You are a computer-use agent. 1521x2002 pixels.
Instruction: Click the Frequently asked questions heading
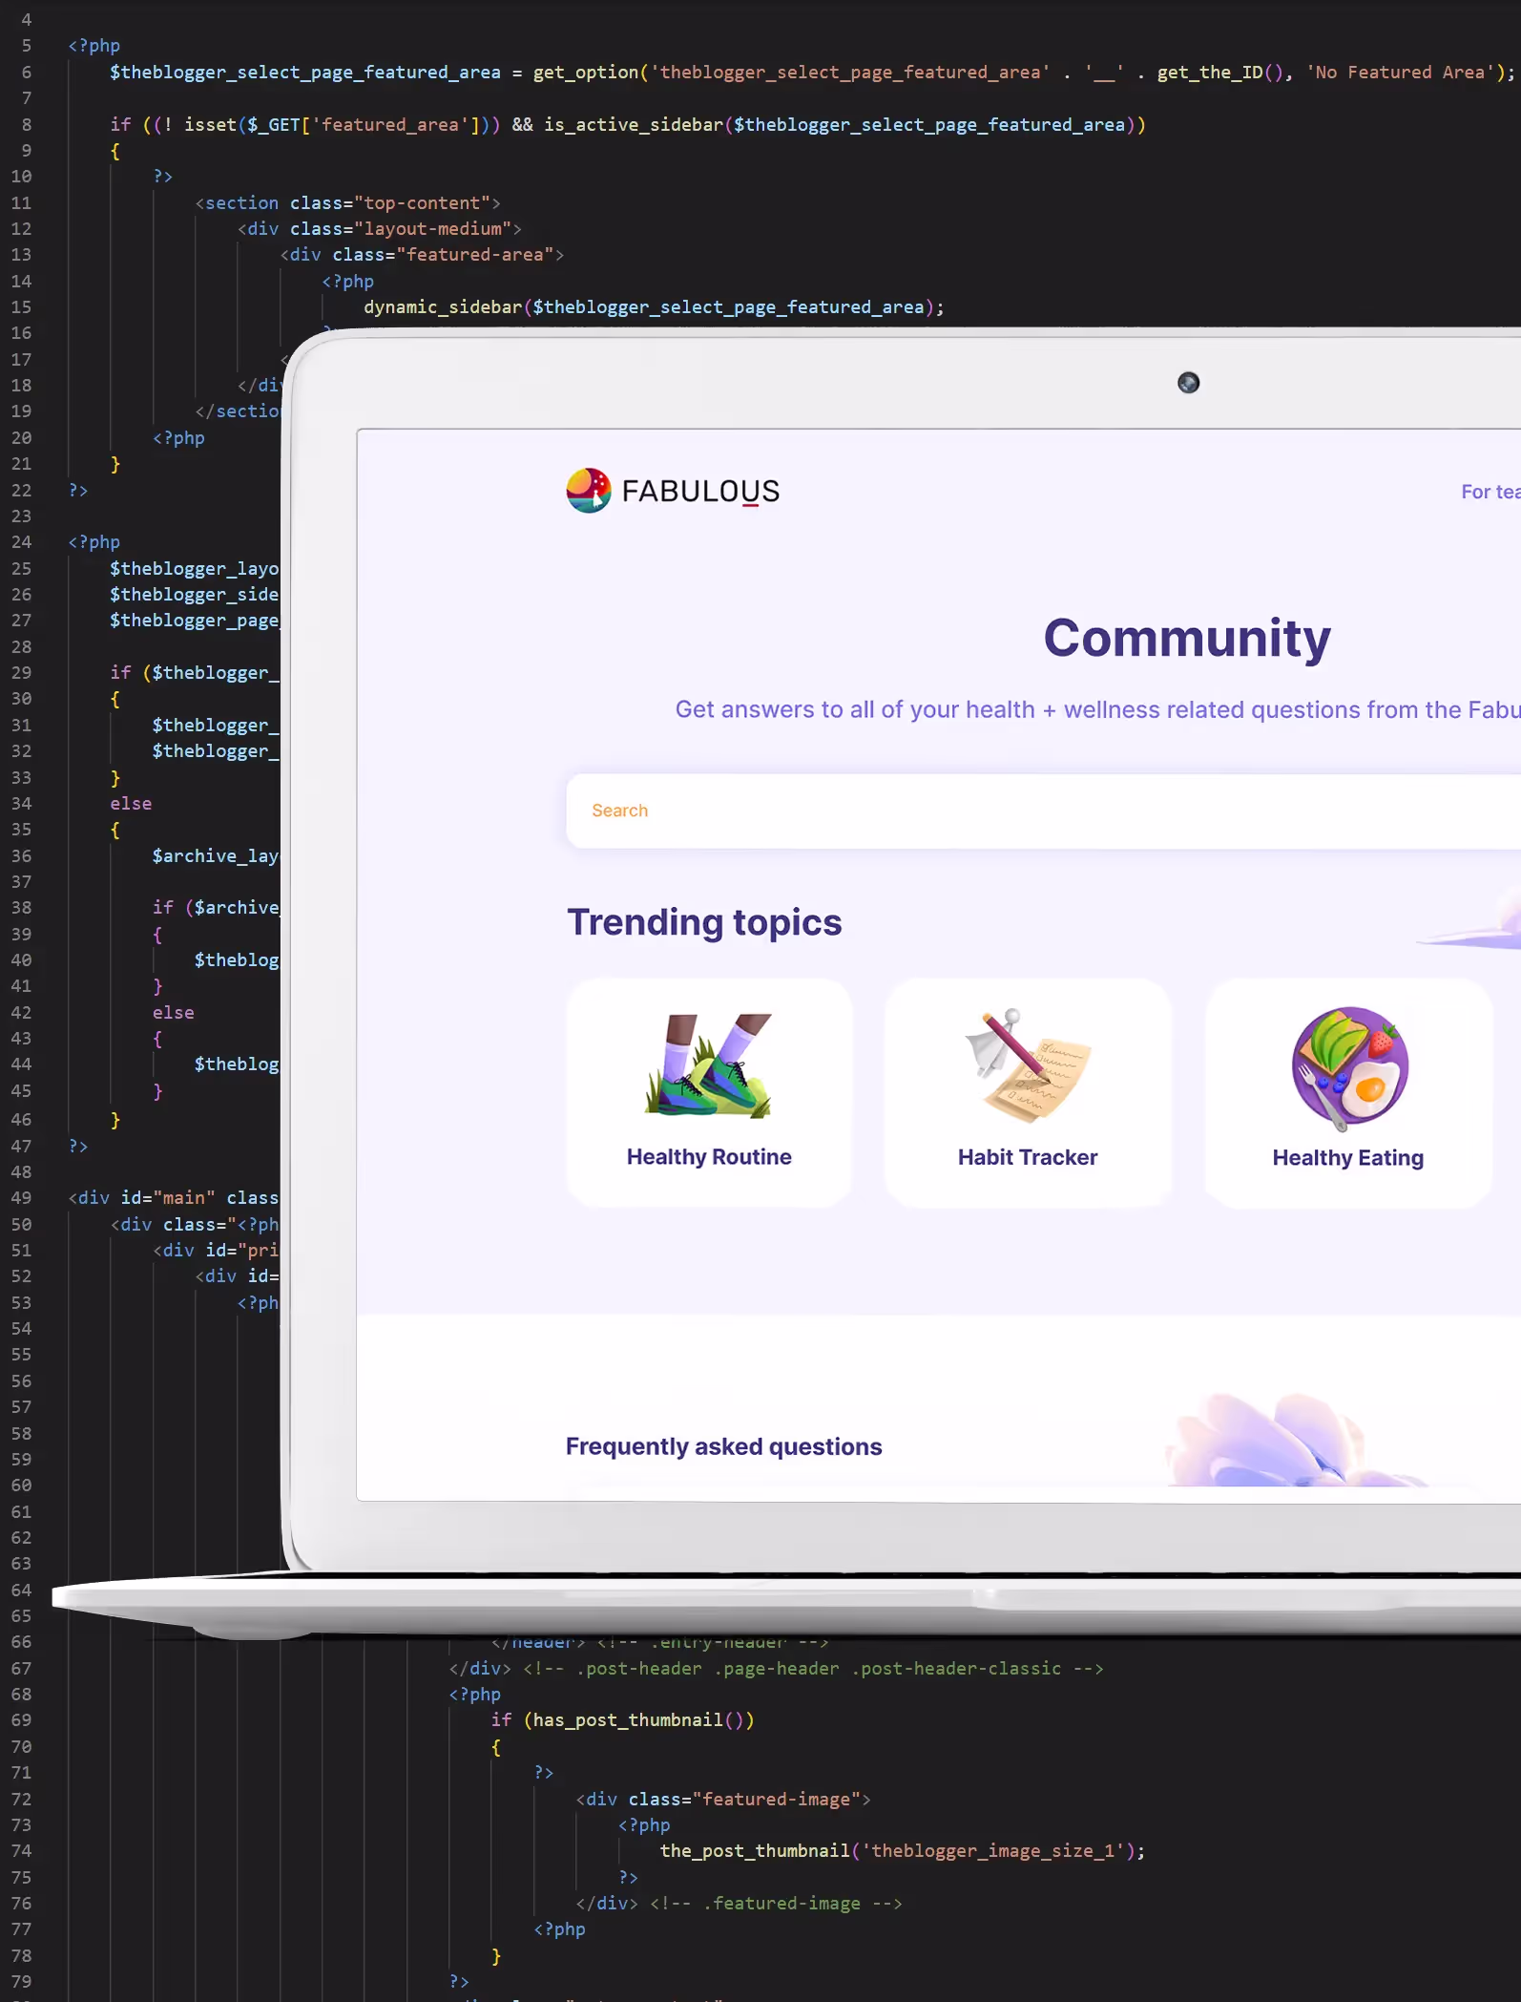pyautogui.click(x=723, y=1446)
